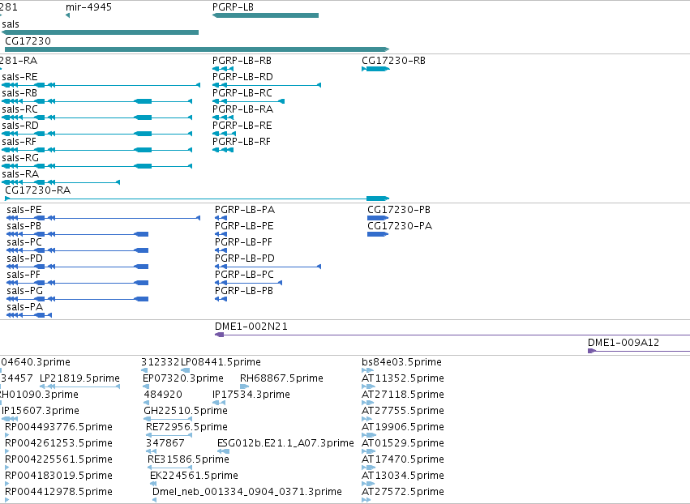This screenshot has width=690, height=504.
Task: Click the CG17230 gene span bar
Action: pyautogui.click(x=197, y=49)
